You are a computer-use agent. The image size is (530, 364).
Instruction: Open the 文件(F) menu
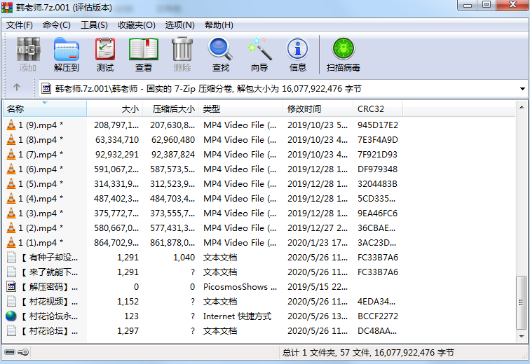[x=20, y=24]
